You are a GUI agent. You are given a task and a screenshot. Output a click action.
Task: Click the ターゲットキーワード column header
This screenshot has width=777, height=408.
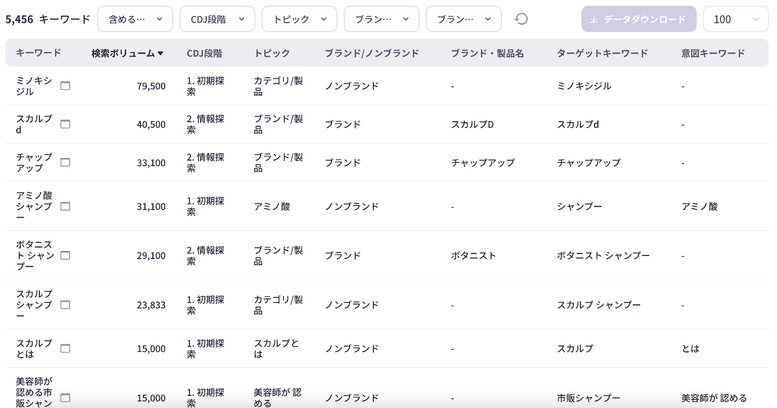(602, 53)
